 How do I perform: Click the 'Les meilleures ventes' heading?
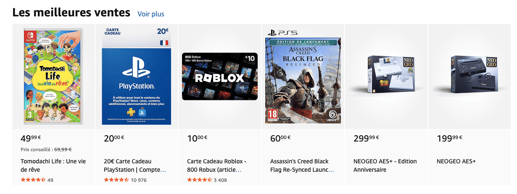tap(71, 13)
